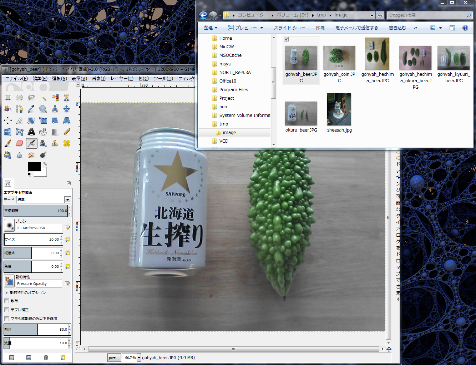Select the Clone stamp tool
This screenshot has height=365, width=476.
pyautogui.click(x=55, y=143)
